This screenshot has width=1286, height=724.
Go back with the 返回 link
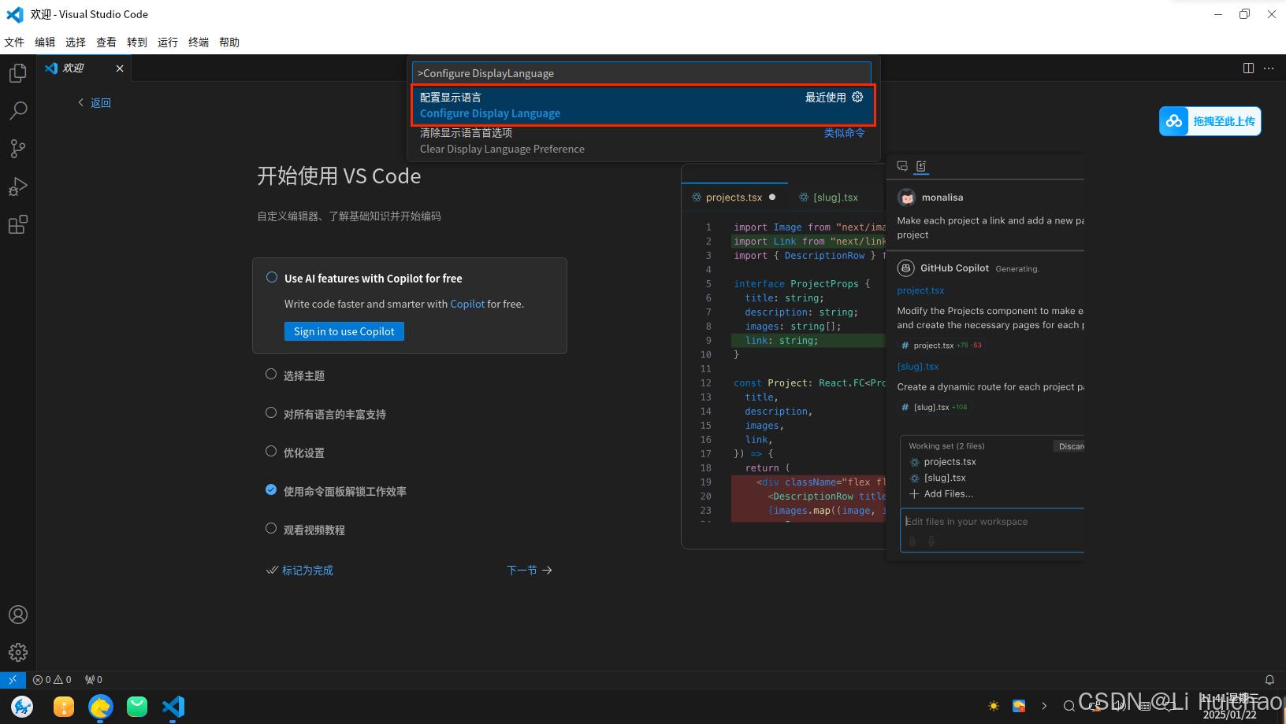click(95, 103)
